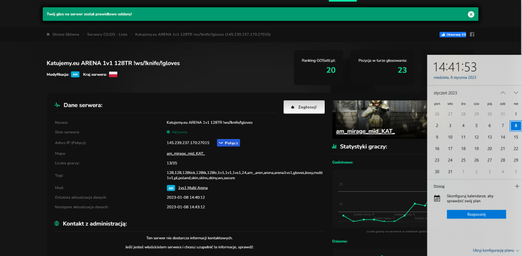Click the server IP 145.239.237.170:27015
This screenshot has height=256, width=522.
[x=188, y=143]
